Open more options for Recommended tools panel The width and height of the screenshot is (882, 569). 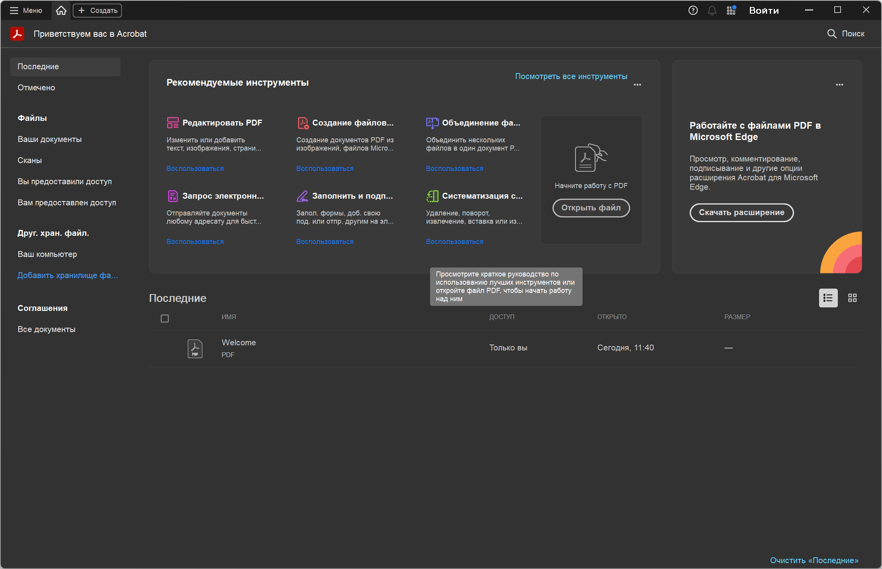coord(637,84)
